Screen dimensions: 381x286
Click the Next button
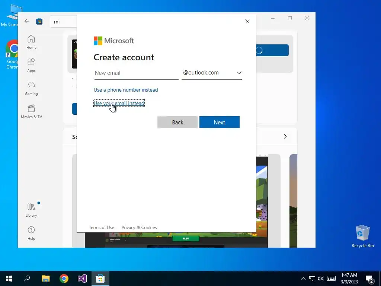click(x=220, y=122)
